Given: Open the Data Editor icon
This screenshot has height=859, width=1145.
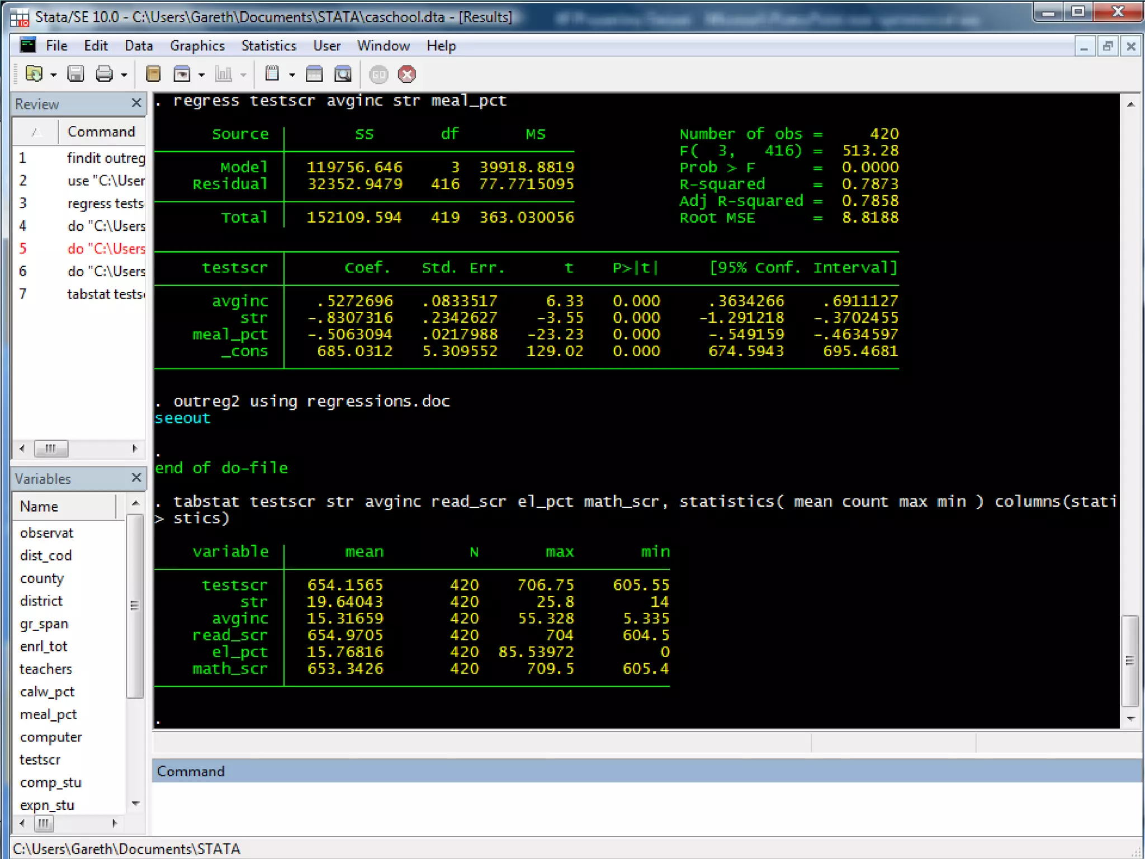Looking at the screenshot, I should pyautogui.click(x=314, y=74).
